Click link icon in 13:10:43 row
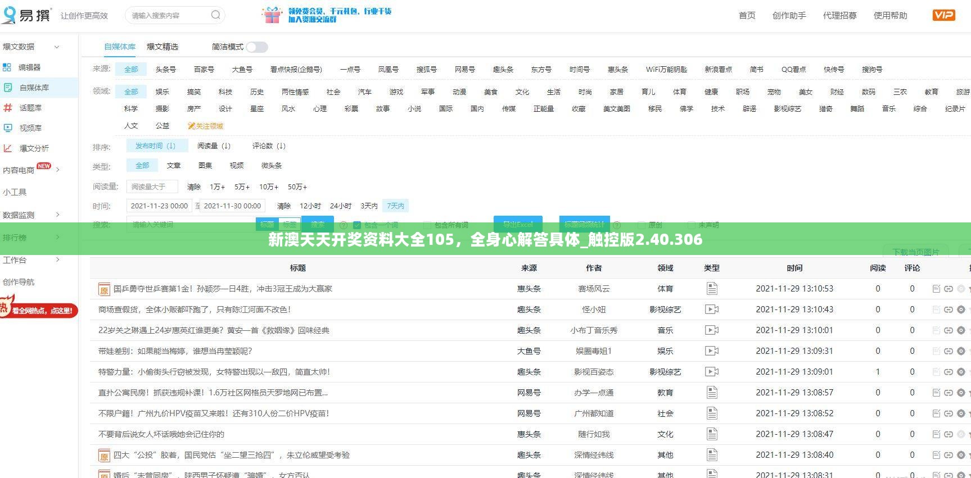Viewport: 971px width, 478px height. pyautogui.click(x=949, y=309)
